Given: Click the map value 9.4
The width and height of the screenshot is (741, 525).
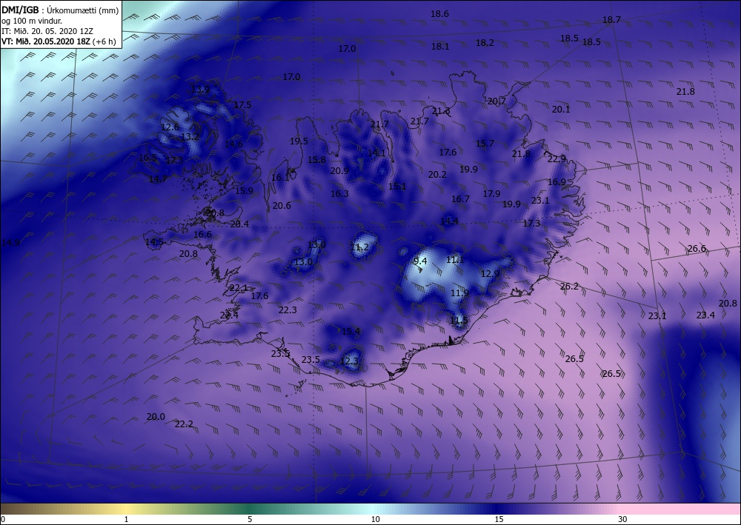Looking at the screenshot, I should 420,261.
